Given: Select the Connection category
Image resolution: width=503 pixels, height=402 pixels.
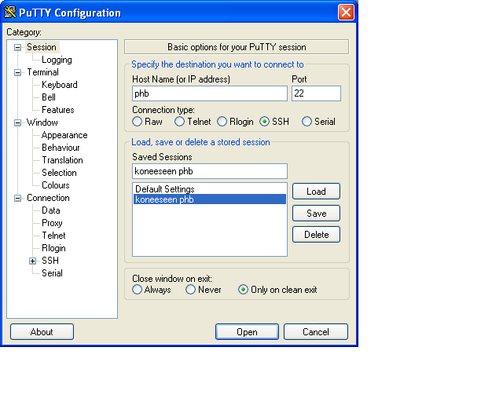Looking at the screenshot, I should pos(48,198).
